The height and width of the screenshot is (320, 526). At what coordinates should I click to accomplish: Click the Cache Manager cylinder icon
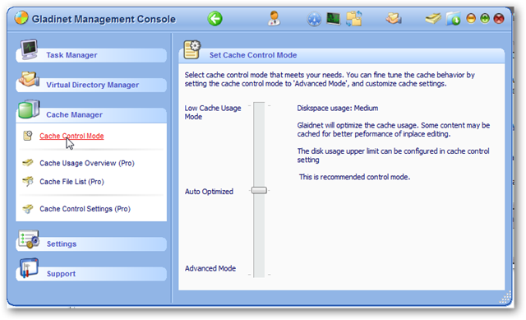(x=29, y=109)
